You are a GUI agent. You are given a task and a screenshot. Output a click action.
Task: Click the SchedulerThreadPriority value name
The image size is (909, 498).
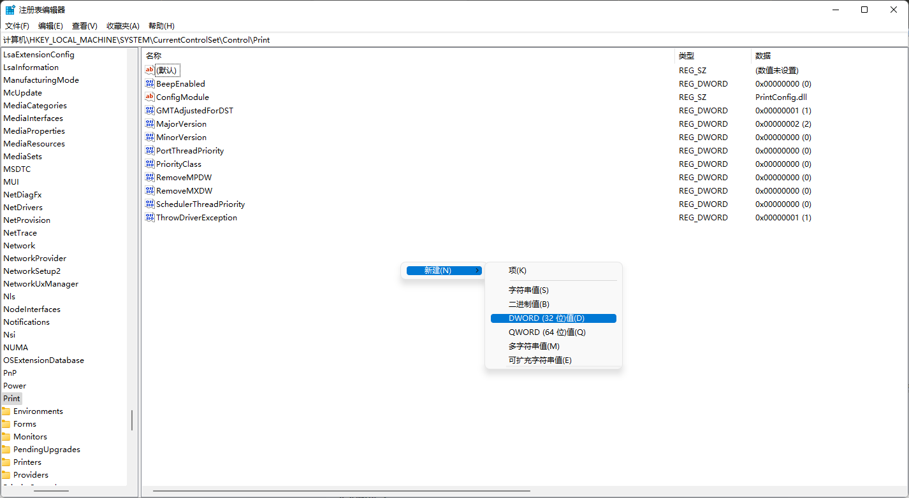click(200, 204)
